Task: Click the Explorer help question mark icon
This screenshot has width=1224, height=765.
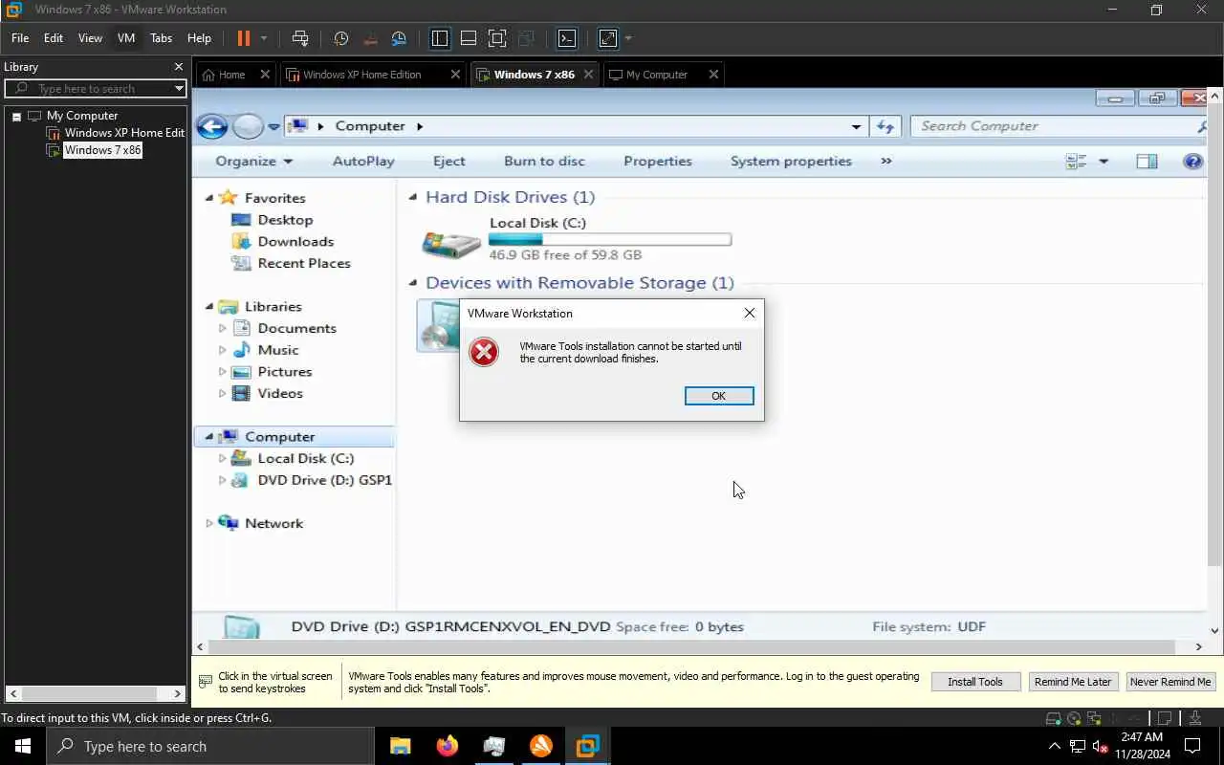Action: (1192, 162)
